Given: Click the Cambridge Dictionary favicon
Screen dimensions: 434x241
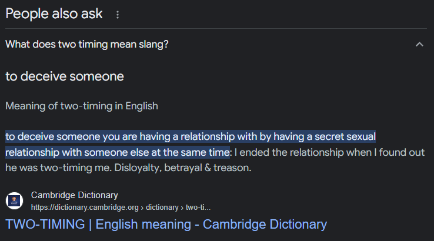Looking at the screenshot, I should point(15,201).
